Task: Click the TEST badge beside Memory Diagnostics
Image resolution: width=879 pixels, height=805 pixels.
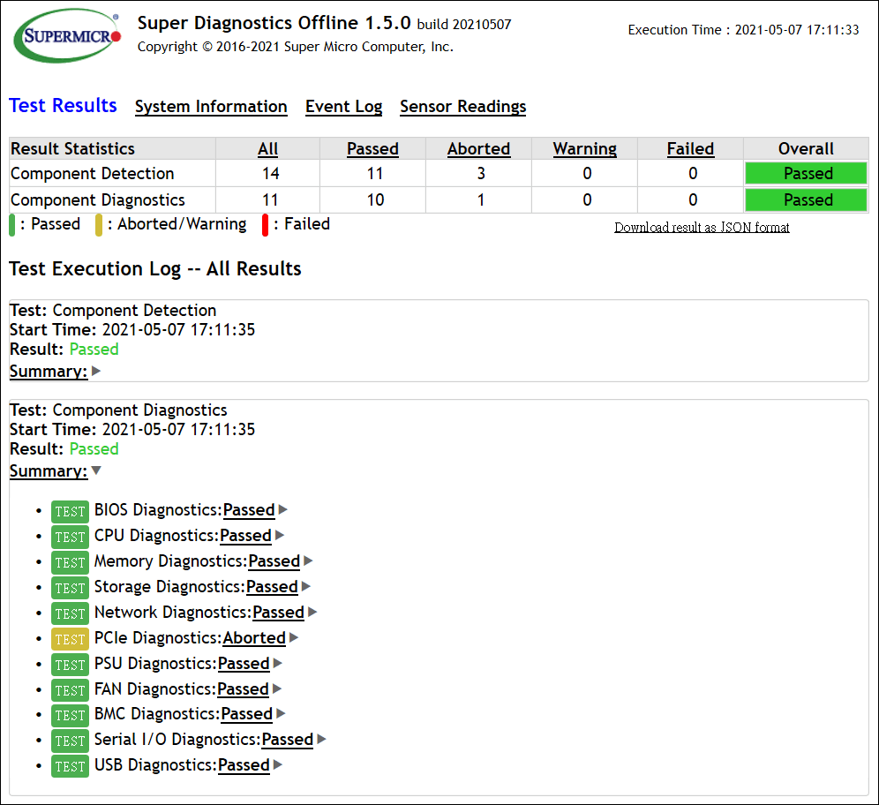Action: [70, 562]
